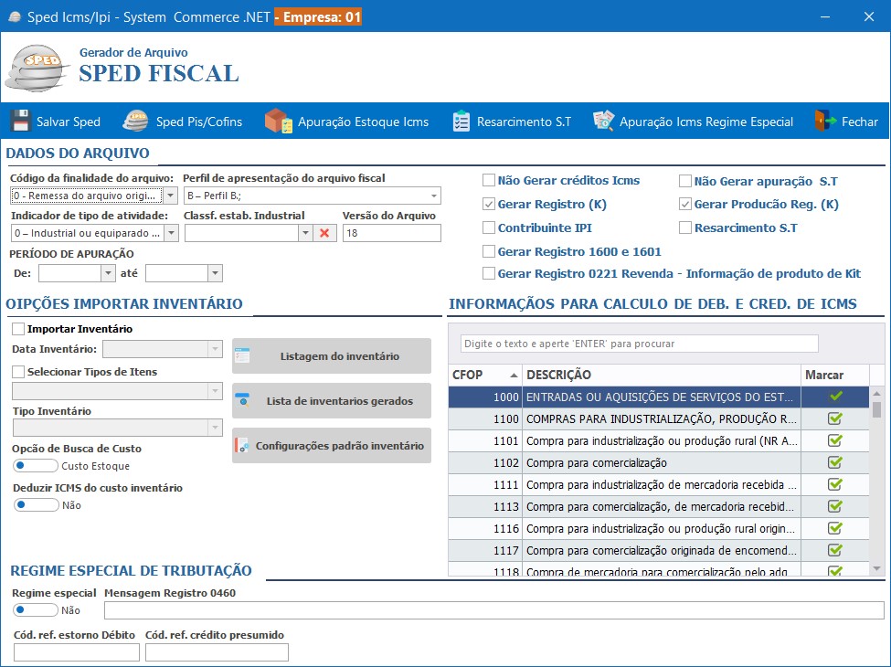The width and height of the screenshot is (891, 667).
Task: Open Configurações padrão inventário settings icon
Action: (243, 445)
